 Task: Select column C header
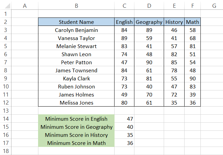pyautogui.click(x=124, y=6)
